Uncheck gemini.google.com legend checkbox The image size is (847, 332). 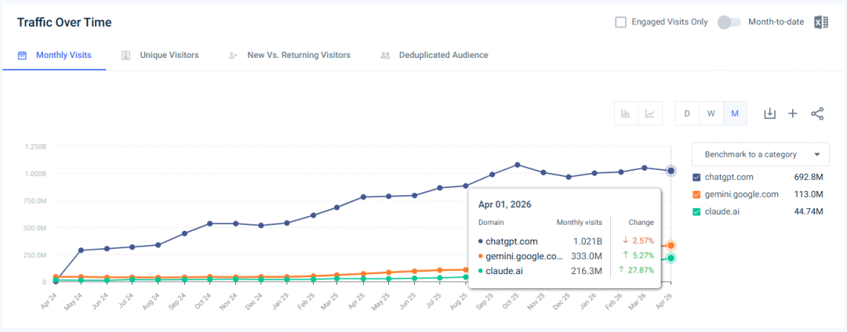point(696,194)
